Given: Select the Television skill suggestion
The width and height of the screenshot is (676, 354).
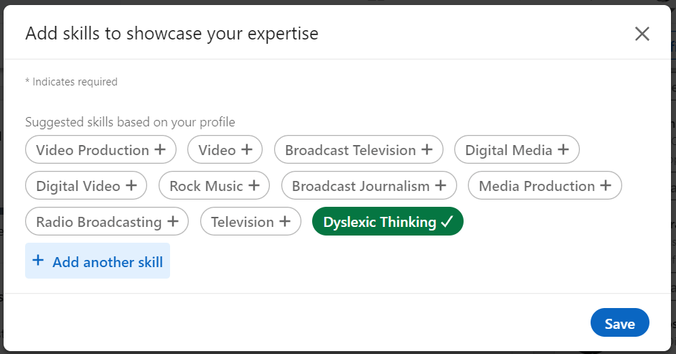Looking at the screenshot, I should [x=243, y=222].
